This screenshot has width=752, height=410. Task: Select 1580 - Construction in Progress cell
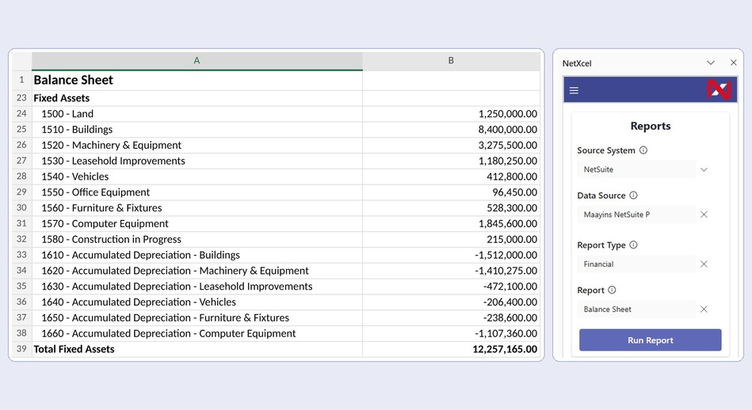197,239
